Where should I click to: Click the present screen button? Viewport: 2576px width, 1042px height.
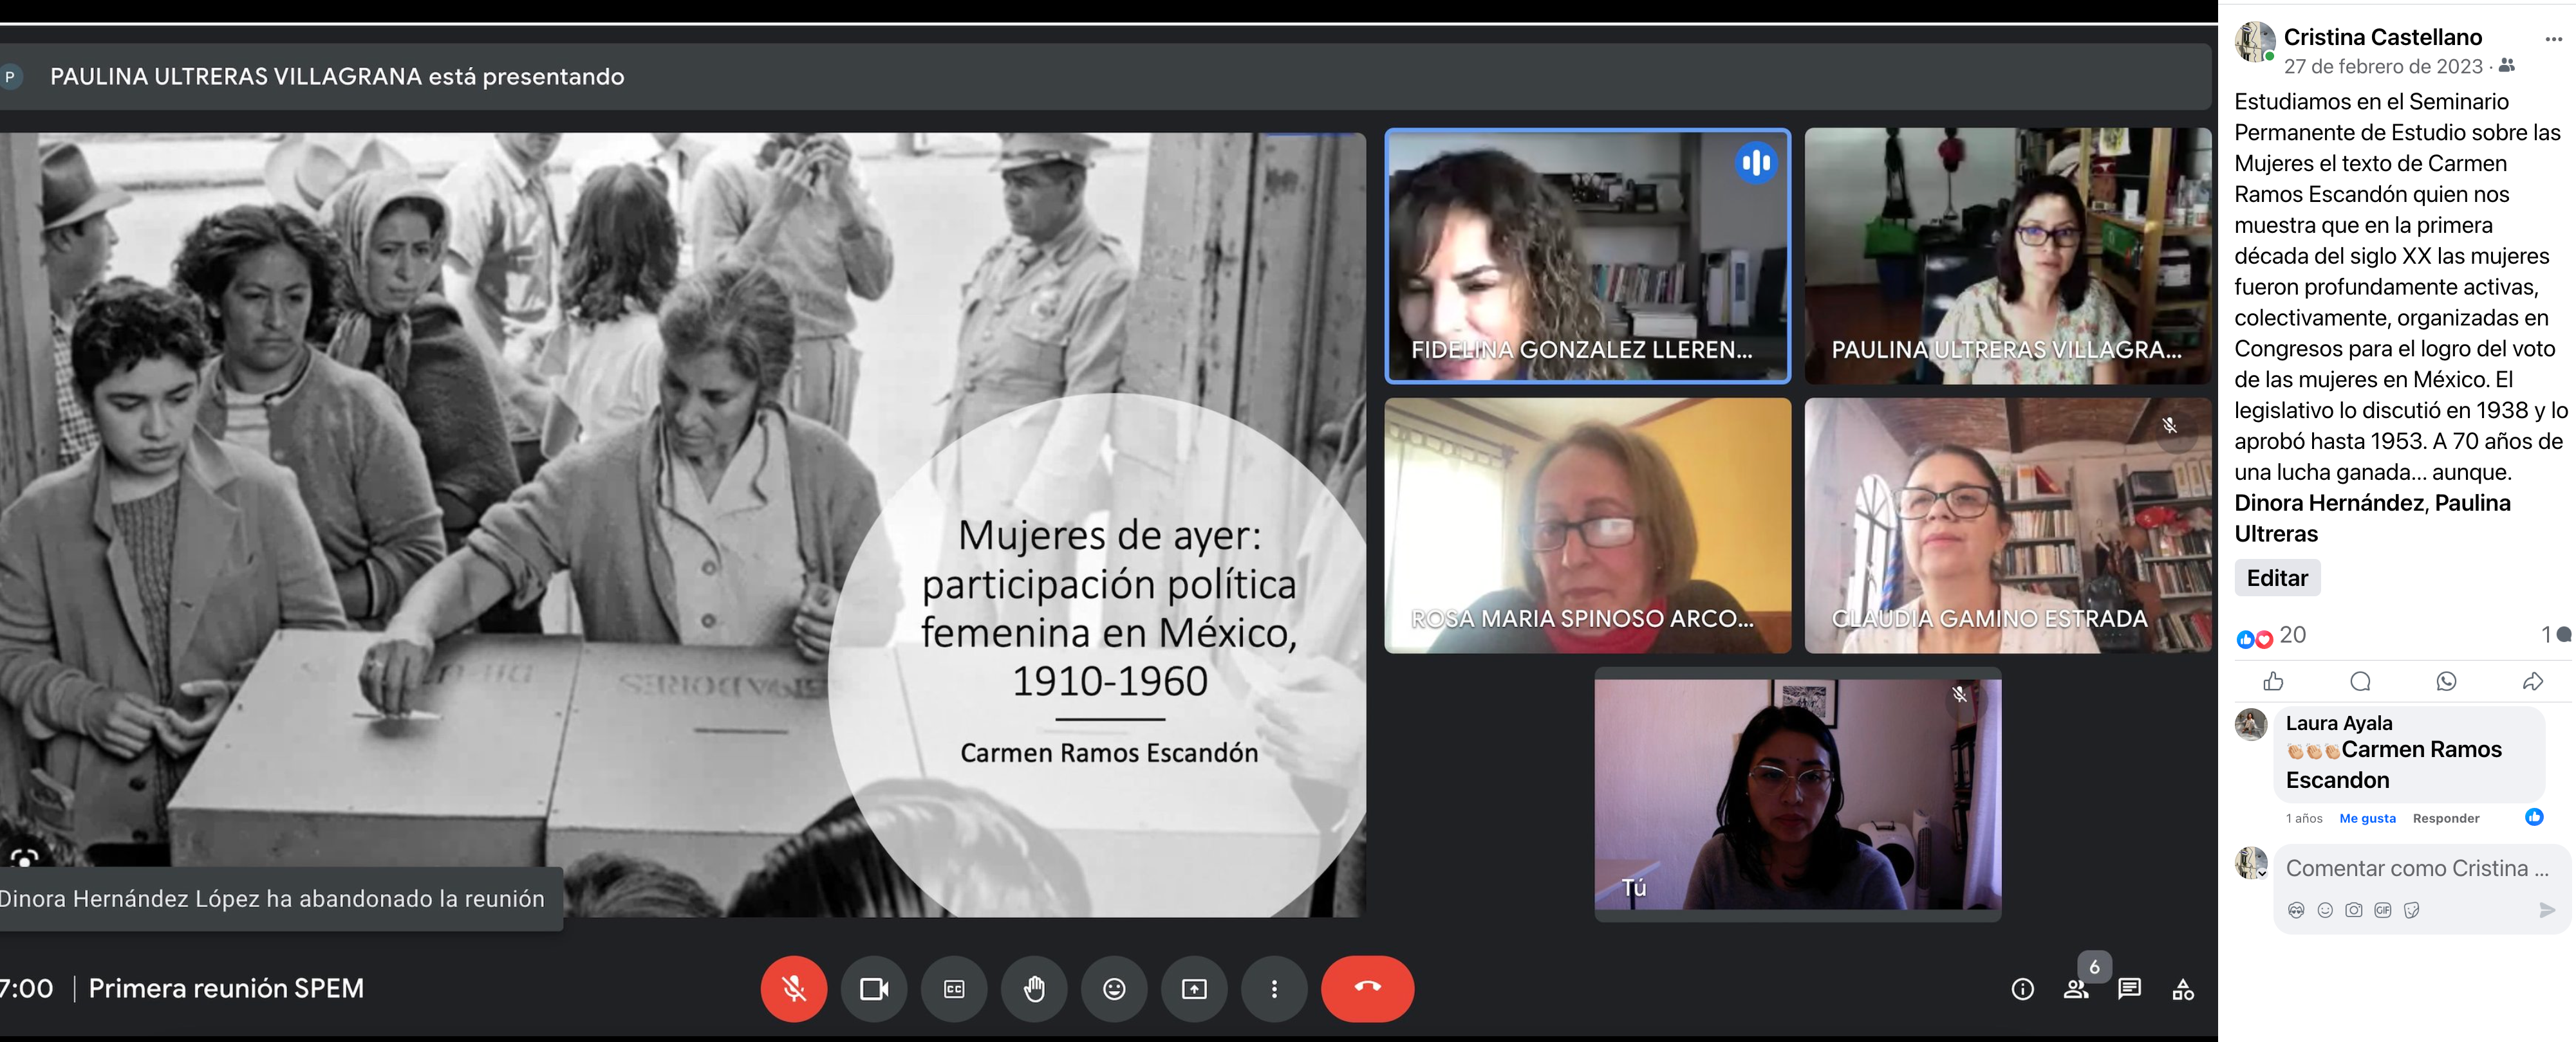tap(1194, 988)
